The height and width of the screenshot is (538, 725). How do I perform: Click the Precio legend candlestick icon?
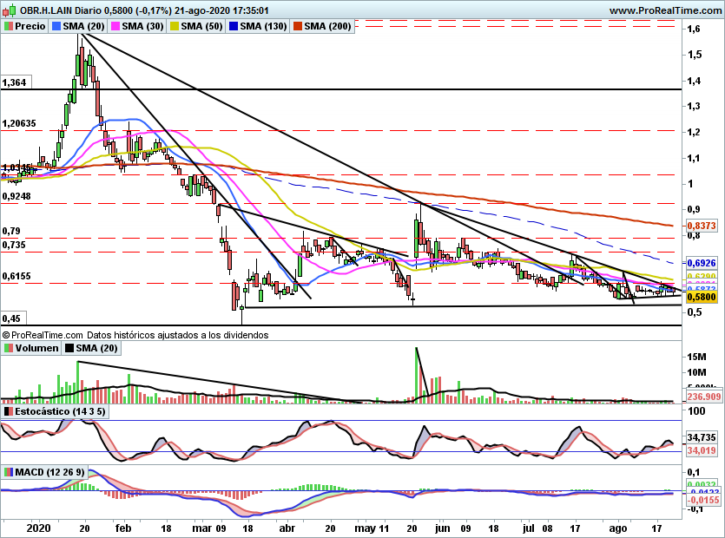[9, 26]
